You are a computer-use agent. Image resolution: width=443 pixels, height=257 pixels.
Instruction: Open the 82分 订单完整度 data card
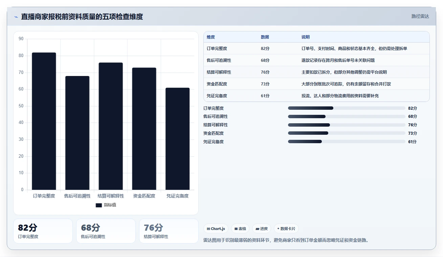click(43, 231)
